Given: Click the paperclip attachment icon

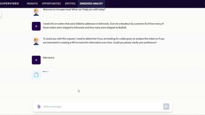Looking at the screenshot, I should [39, 106].
